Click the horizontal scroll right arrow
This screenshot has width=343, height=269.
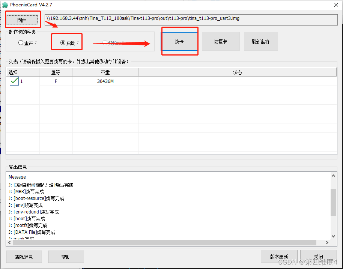point(327,242)
